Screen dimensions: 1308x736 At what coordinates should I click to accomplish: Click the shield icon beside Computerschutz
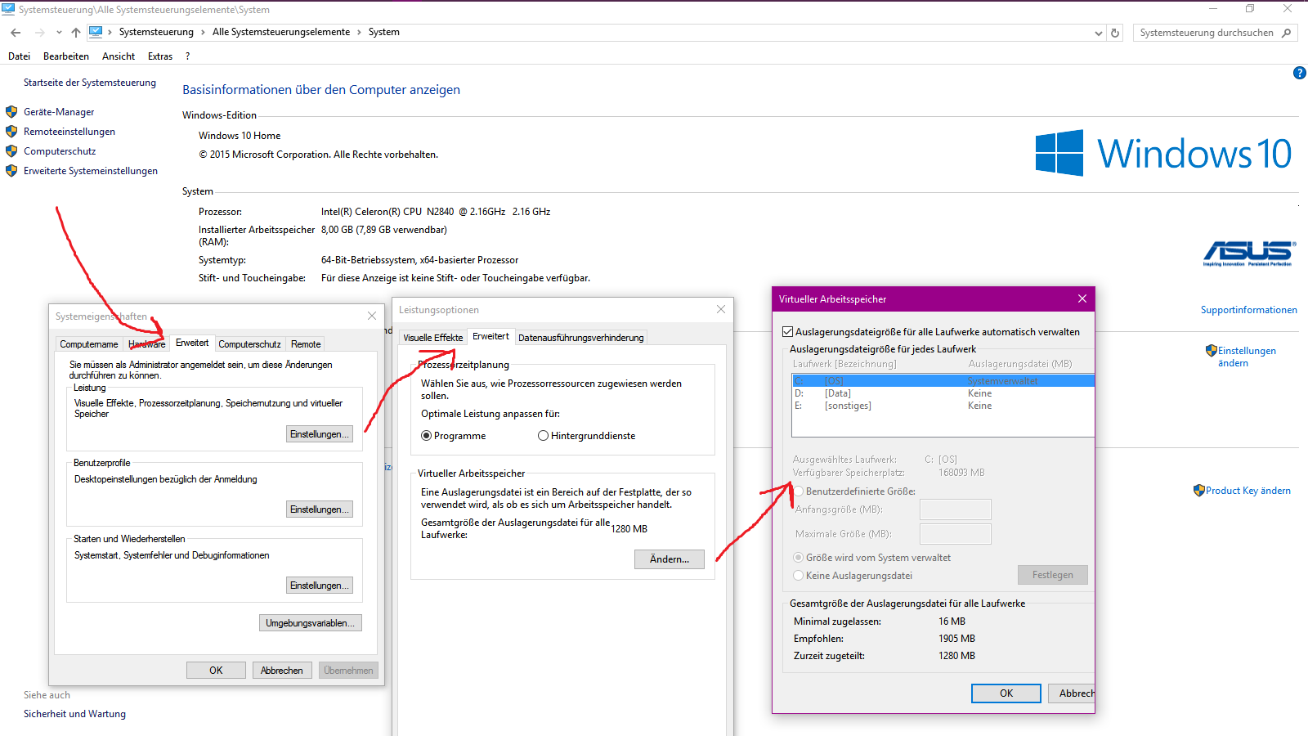(x=11, y=151)
